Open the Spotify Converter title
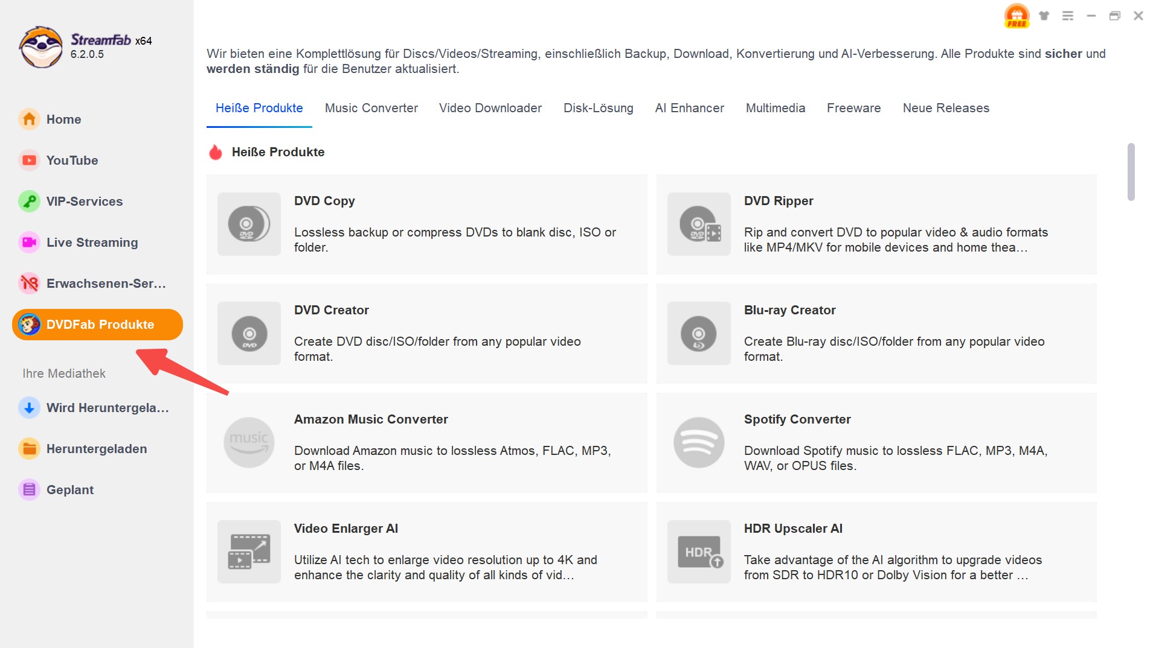 [x=797, y=419]
